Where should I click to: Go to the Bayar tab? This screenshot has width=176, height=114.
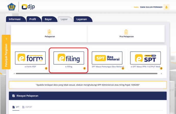pyautogui.click(x=48, y=19)
